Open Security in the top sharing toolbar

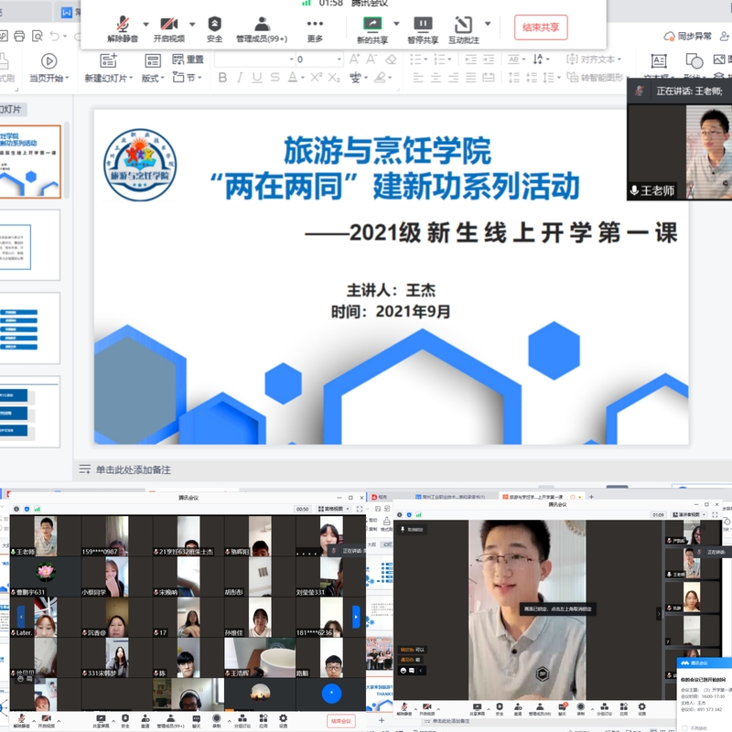(x=214, y=27)
